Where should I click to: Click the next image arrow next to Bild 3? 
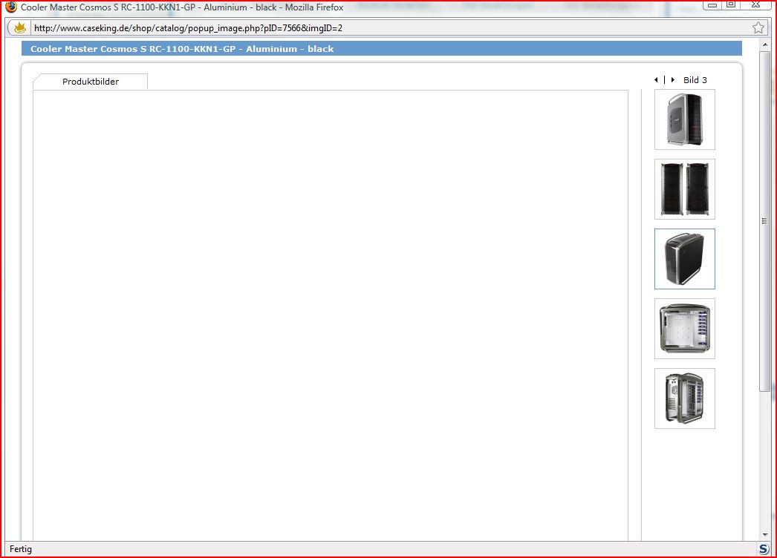[672, 79]
